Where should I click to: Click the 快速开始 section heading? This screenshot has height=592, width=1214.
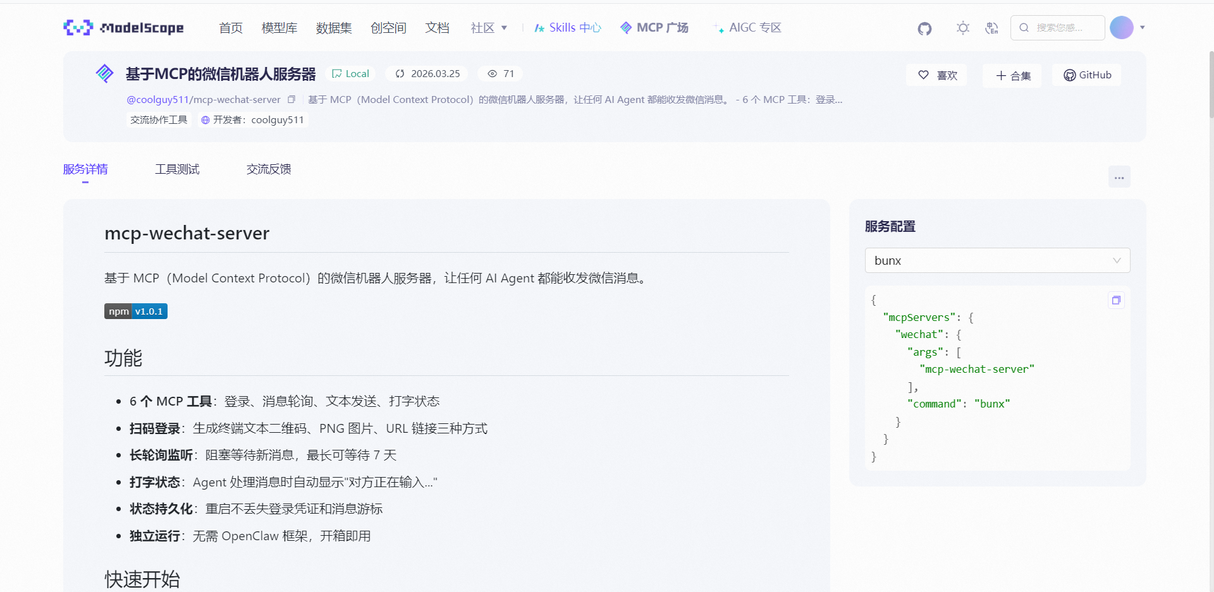point(142,579)
